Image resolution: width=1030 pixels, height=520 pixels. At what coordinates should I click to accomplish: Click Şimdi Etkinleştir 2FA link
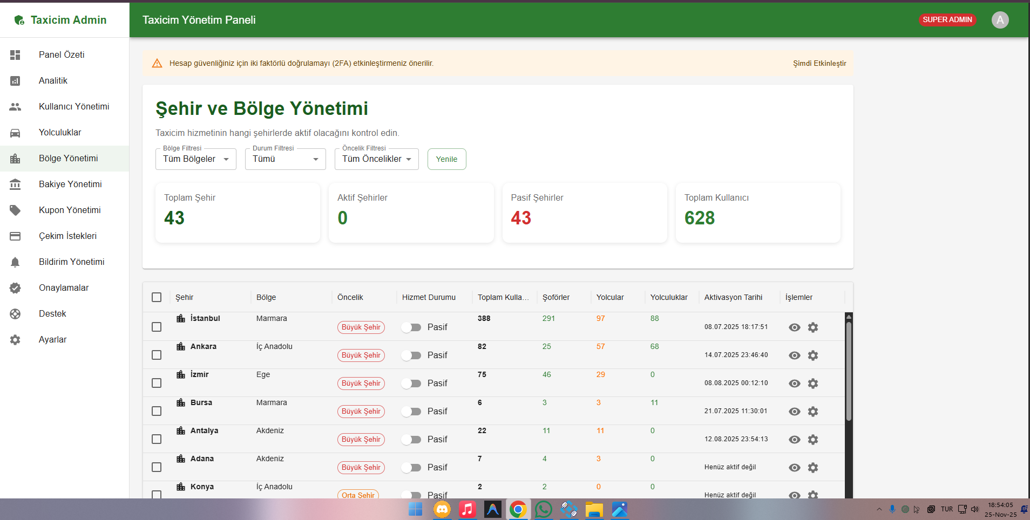819,64
